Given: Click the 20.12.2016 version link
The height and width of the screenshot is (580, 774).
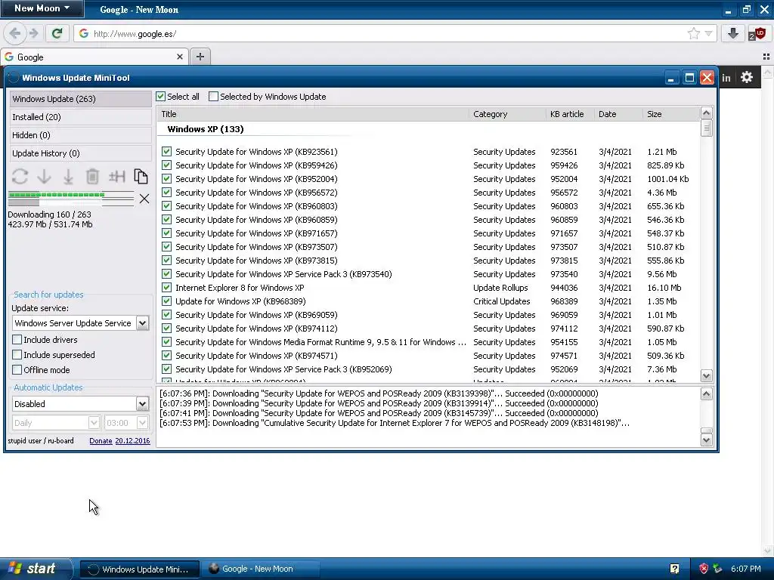Looking at the screenshot, I should click(132, 441).
